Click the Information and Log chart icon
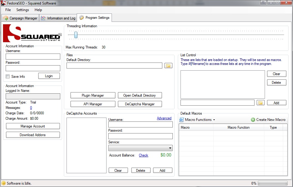Screen dimensions: 293x187 (43, 18)
